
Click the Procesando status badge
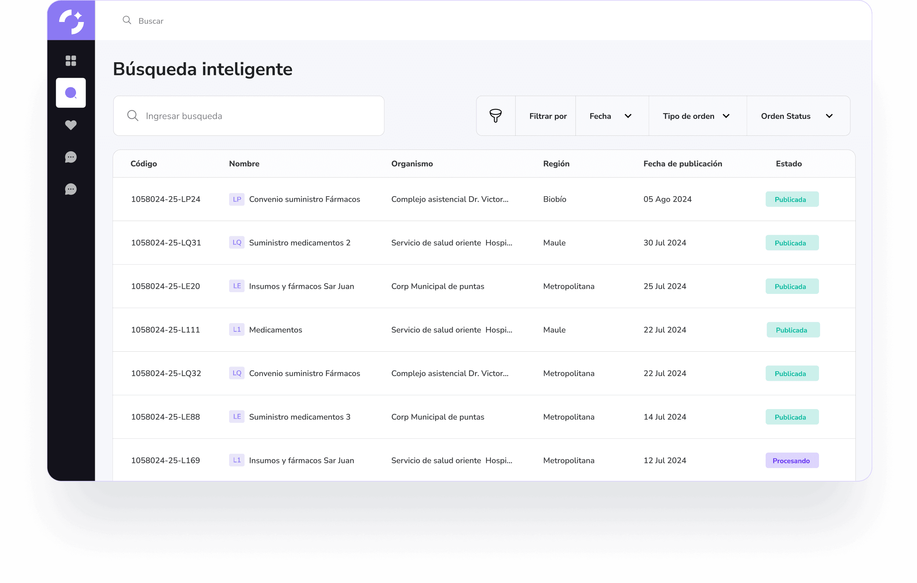pos(792,461)
